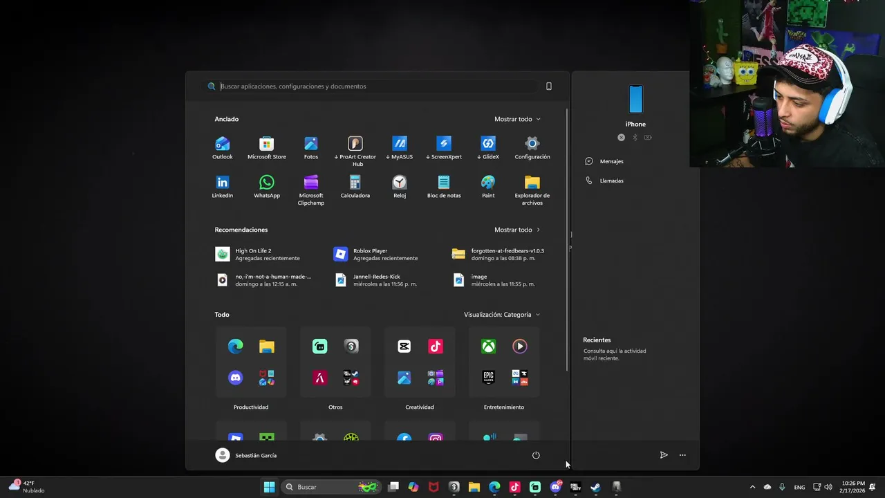The image size is (885, 498).
Task: Click the iPhone device image
Action: click(x=635, y=100)
